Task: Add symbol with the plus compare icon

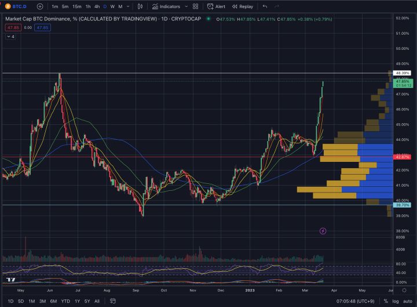Action: 40,6
